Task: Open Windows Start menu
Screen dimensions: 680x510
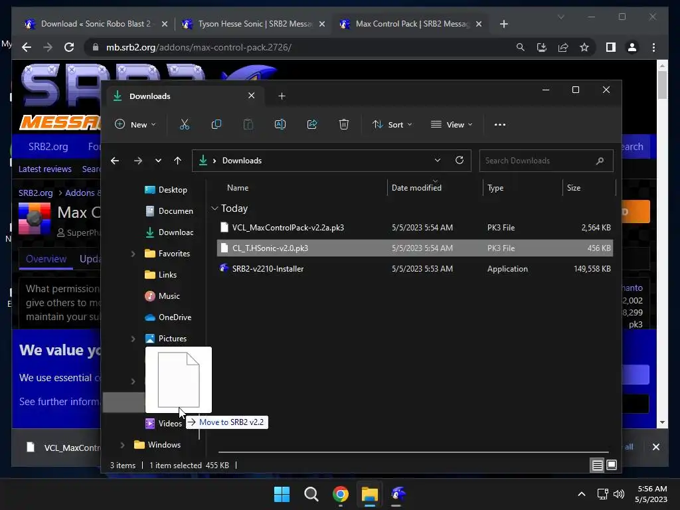Action: point(282,494)
